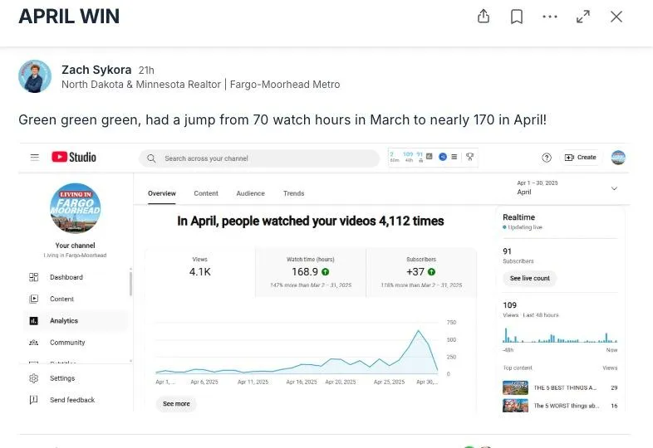Open Dashboard in the sidebar
Screen dimensions: 653x448
pos(76,277)
